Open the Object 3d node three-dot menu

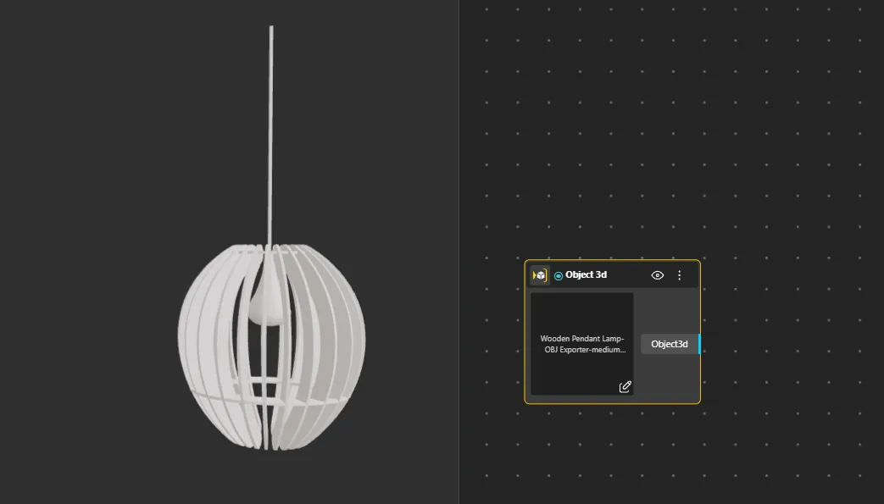[x=680, y=275]
